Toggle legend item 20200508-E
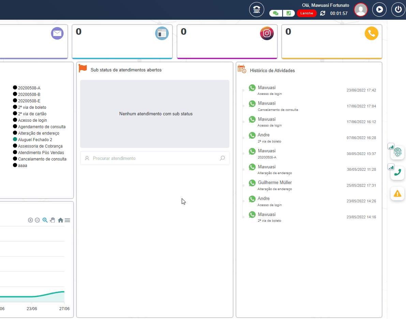 coord(27,101)
